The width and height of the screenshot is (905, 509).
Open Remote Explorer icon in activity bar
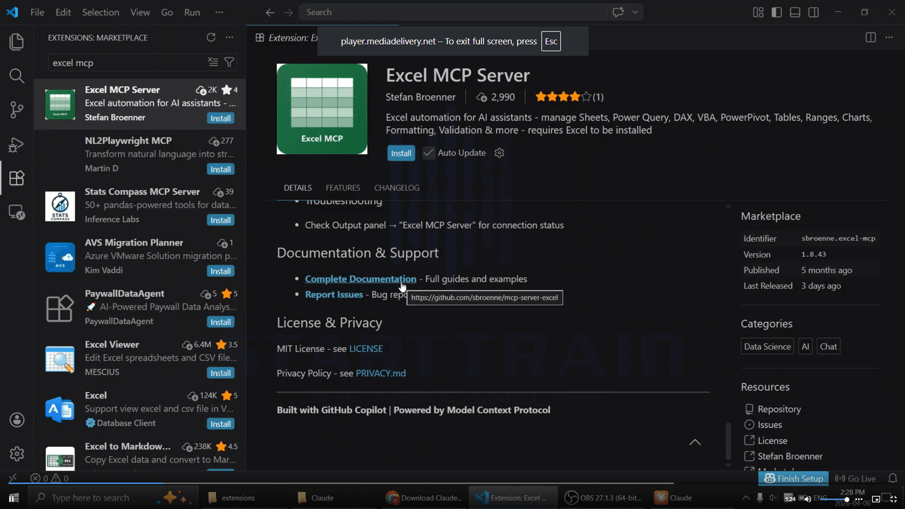pyautogui.click(x=17, y=212)
